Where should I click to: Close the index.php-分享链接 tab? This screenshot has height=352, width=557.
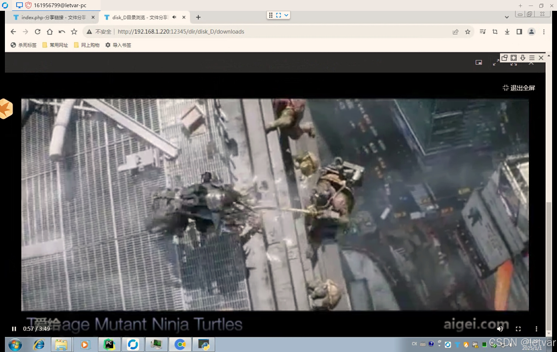coord(93,17)
